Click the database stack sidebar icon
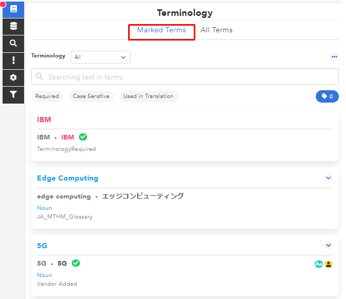 pos(13,26)
